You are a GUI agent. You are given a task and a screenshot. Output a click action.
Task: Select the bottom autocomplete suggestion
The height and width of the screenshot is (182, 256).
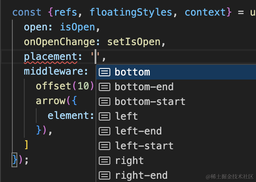[132, 72]
